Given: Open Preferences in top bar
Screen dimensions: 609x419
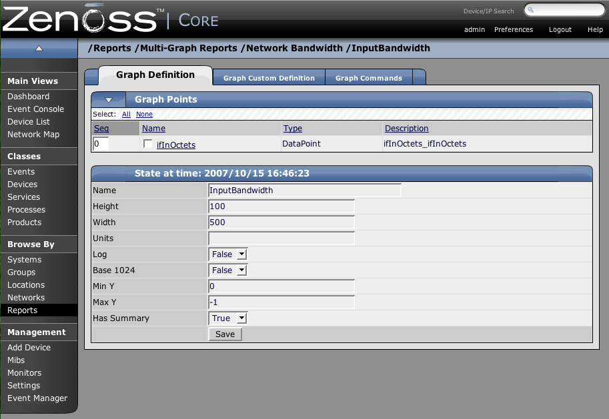Looking at the screenshot, I should [514, 29].
